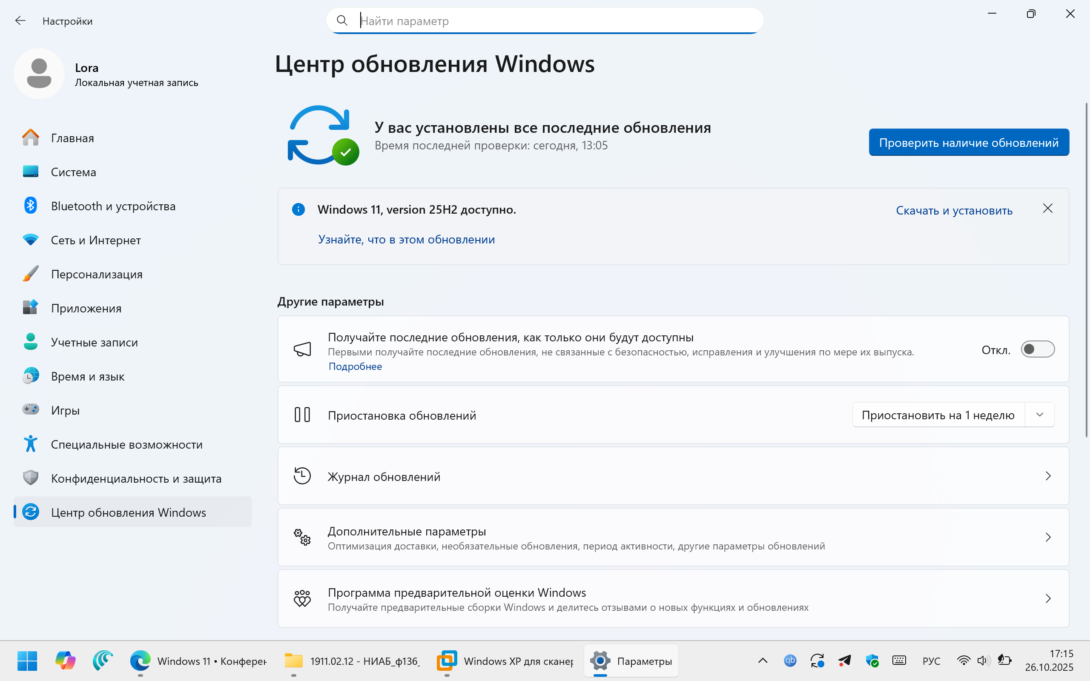This screenshot has height=681, width=1090.
Task: Toggle receiving latest updates switch
Action: click(x=1037, y=349)
